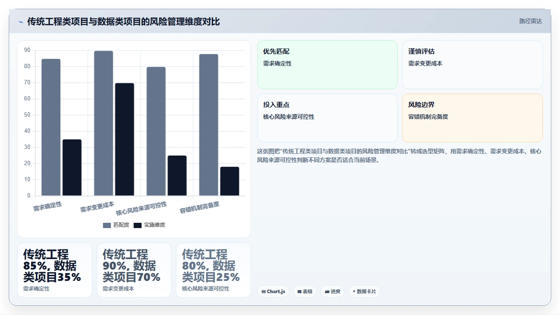Click the Chart.js tag chip
The width and height of the screenshot is (560, 315).
click(273, 291)
